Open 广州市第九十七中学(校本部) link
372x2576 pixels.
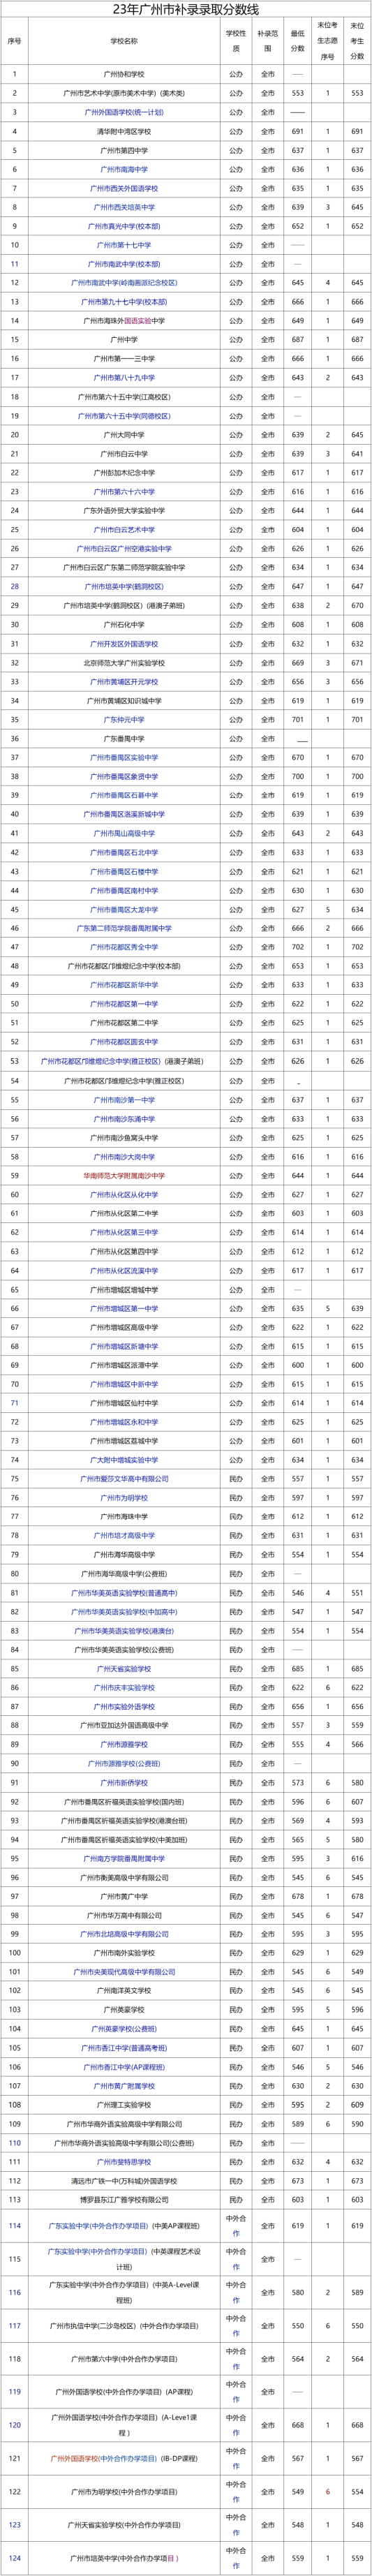[124, 302]
